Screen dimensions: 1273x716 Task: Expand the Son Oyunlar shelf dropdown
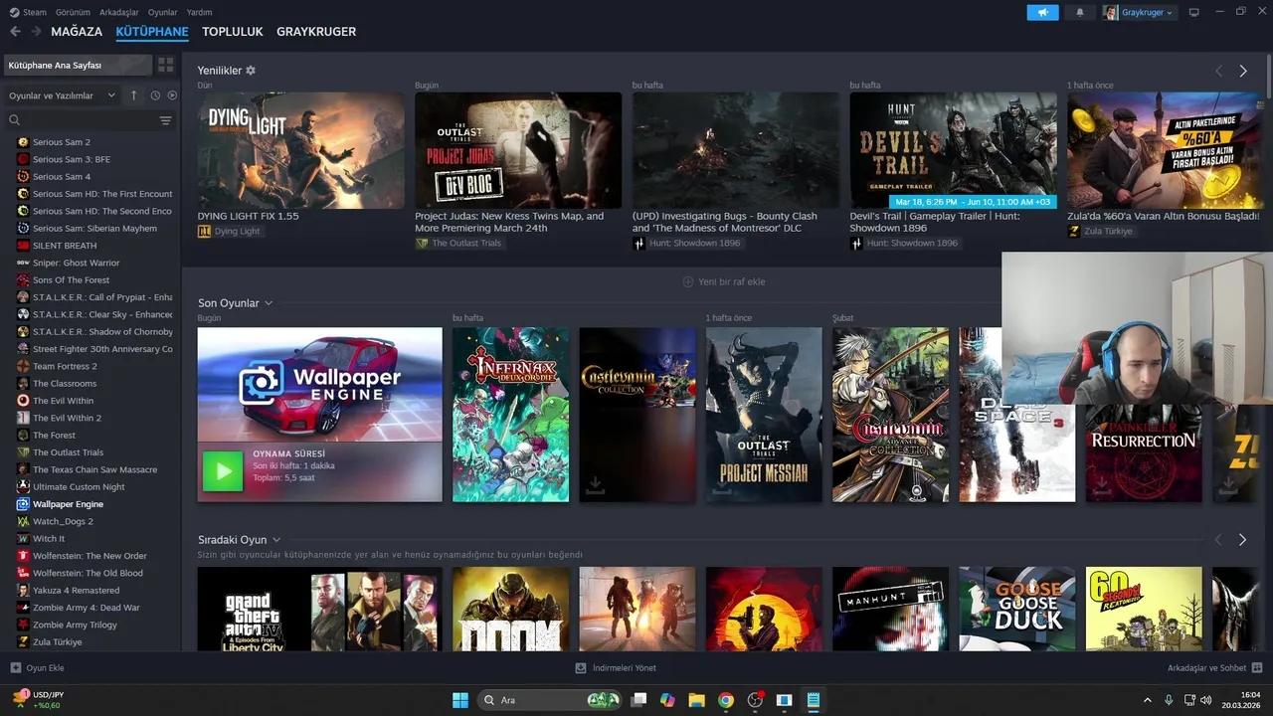[x=269, y=303]
